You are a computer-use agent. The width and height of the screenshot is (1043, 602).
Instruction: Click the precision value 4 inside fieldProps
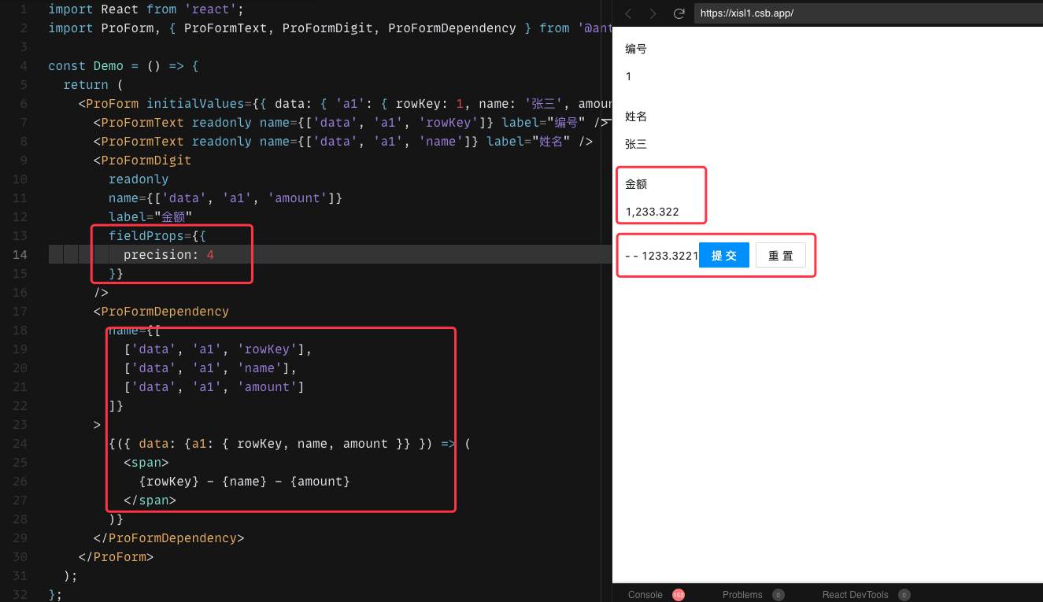click(x=209, y=254)
